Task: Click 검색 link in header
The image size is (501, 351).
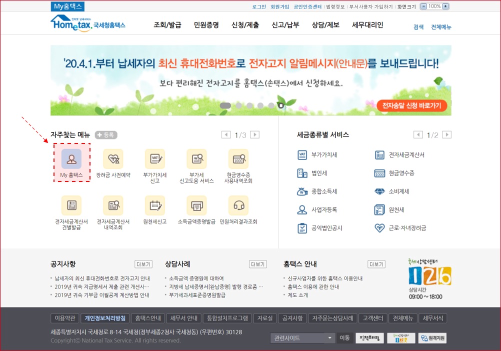Action: 418,27
